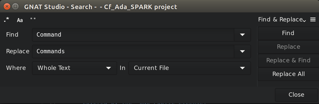Expand the Replace text history arrow
The width and height of the screenshot is (319, 104).
[x=242, y=51]
